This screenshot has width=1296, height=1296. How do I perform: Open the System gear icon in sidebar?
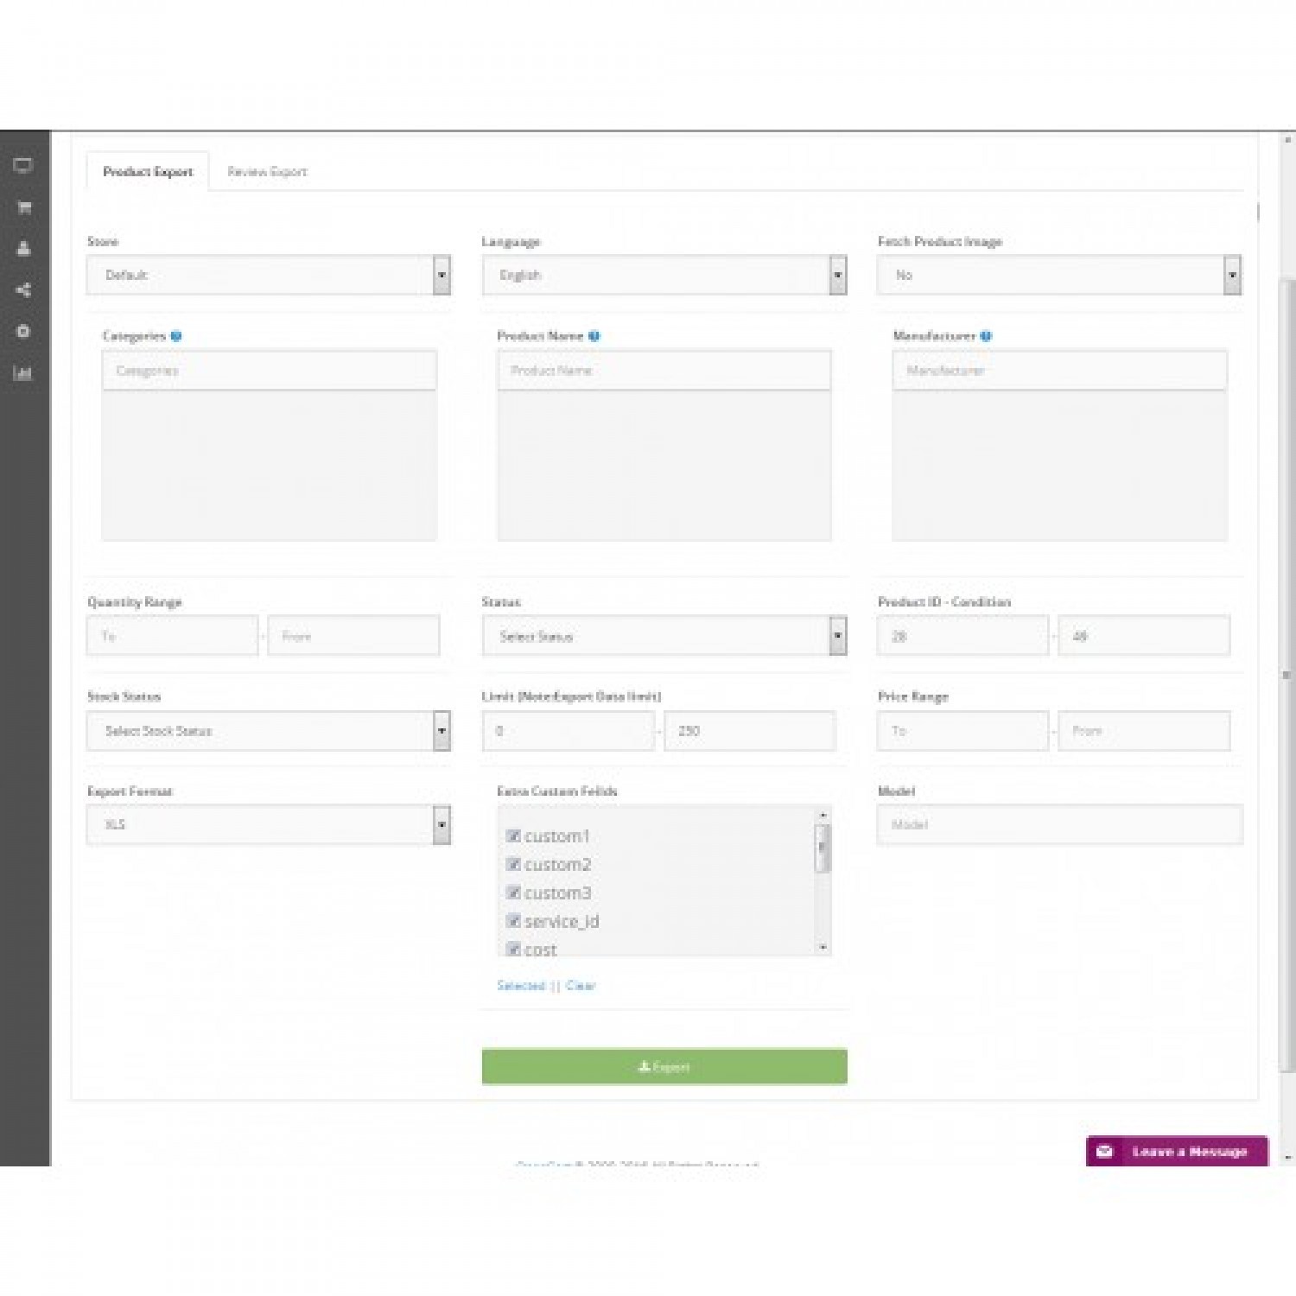pos(23,332)
